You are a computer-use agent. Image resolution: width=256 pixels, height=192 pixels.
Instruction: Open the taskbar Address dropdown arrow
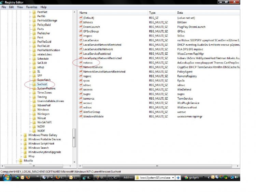coord(173,178)
